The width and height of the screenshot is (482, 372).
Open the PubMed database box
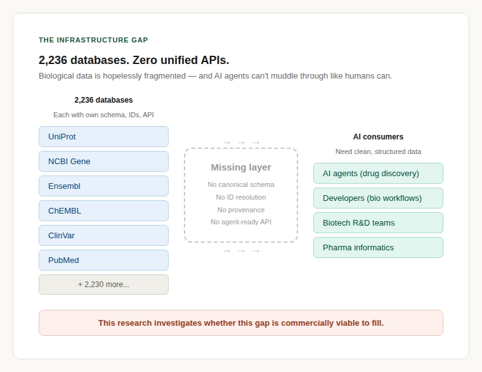(103, 260)
